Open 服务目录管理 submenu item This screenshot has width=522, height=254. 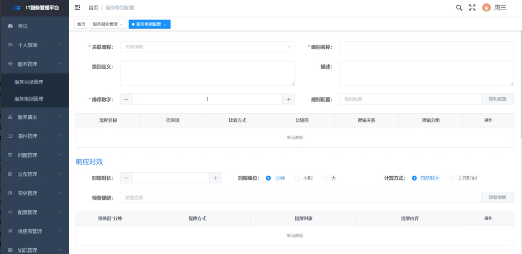pyautogui.click(x=35, y=82)
